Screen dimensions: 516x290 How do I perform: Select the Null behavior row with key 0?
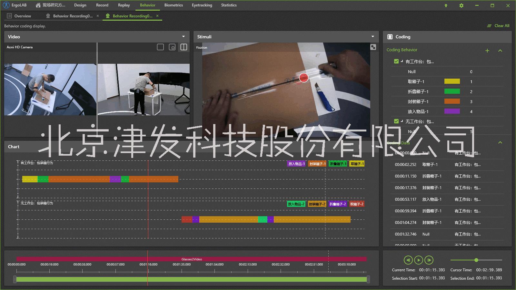point(447,72)
